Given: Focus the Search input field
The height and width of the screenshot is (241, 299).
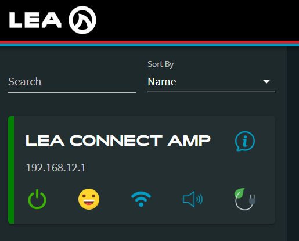Looking at the screenshot, I should coord(72,82).
